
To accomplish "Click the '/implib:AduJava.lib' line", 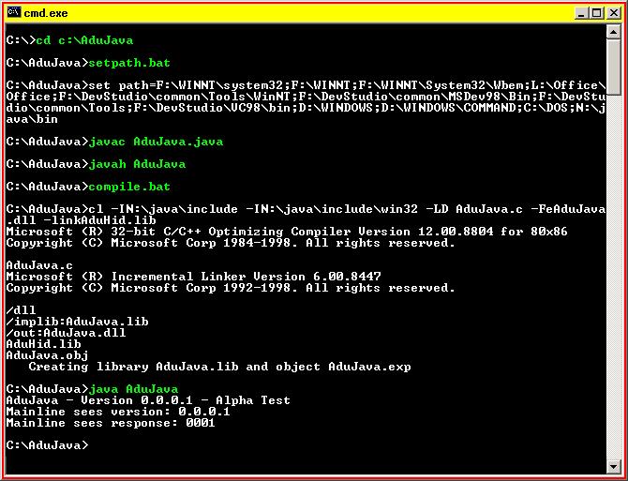I will (77, 322).
